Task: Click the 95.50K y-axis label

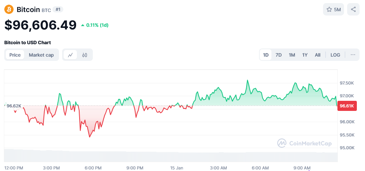Action: coord(347,135)
